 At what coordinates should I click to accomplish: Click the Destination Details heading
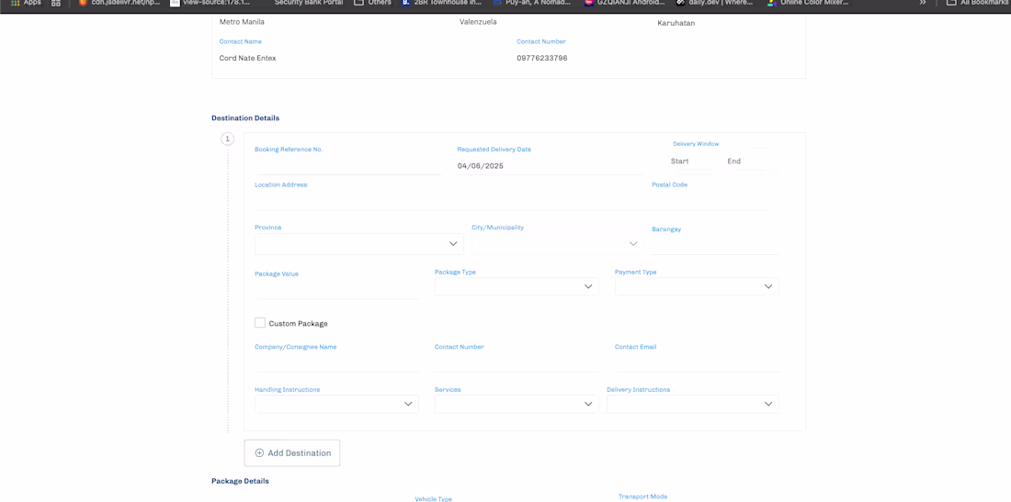(245, 118)
